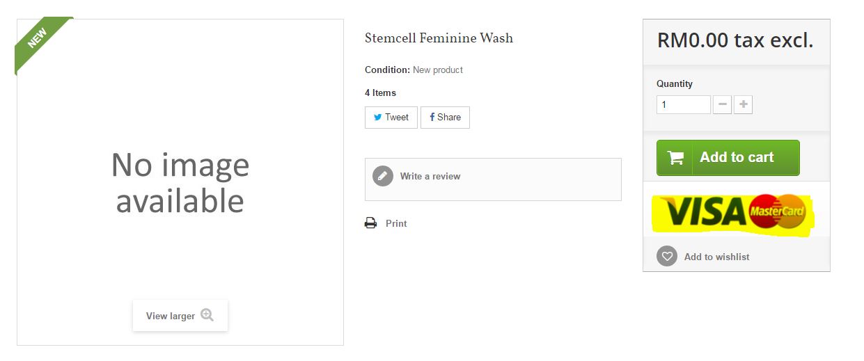Open the Write a review link
The width and height of the screenshot is (864, 361).
430,177
